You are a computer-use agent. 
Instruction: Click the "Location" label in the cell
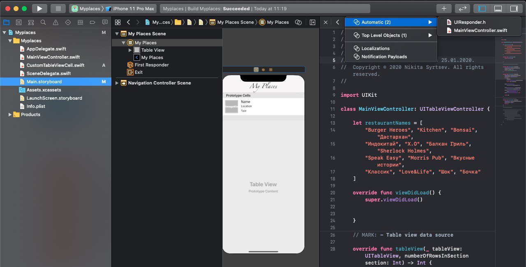click(x=246, y=106)
